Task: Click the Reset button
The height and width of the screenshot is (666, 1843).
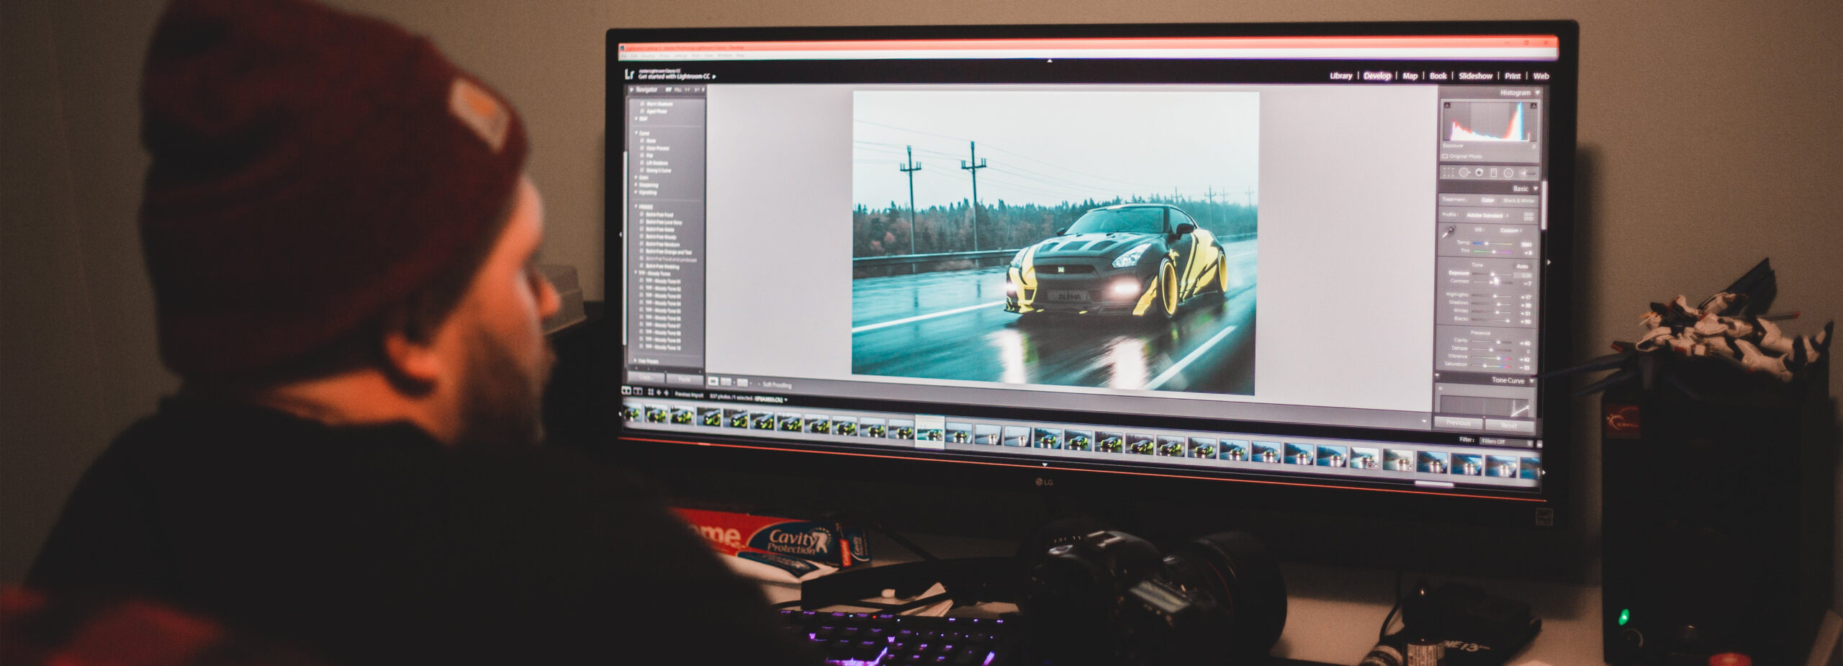Action: 1509,426
